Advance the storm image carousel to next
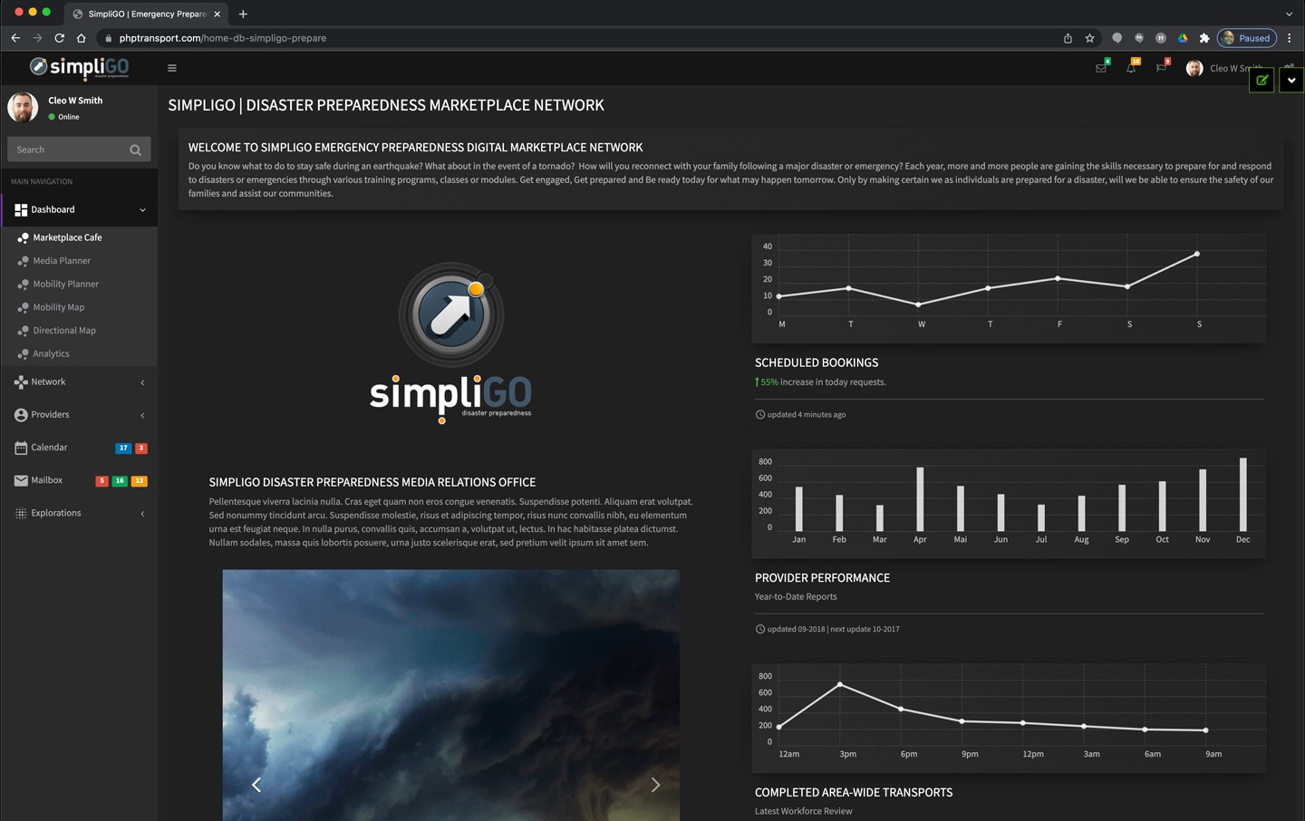Screen dimensions: 1305x821 pyautogui.click(x=655, y=785)
